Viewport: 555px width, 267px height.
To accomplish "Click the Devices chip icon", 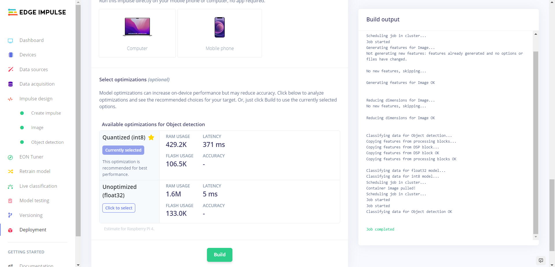I will tap(11, 55).
